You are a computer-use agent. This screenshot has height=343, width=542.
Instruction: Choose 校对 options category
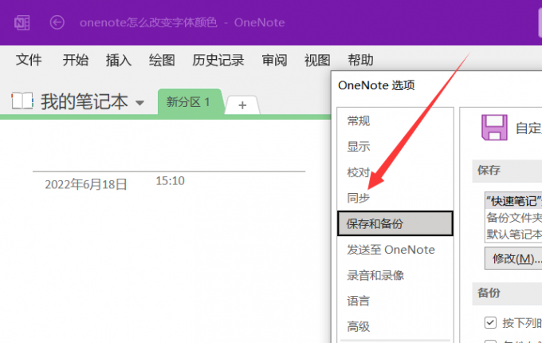click(x=359, y=172)
